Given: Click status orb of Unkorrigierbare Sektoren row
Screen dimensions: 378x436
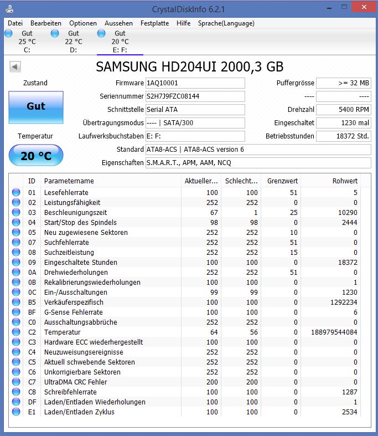Looking at the screenshot, I should 16,372.
